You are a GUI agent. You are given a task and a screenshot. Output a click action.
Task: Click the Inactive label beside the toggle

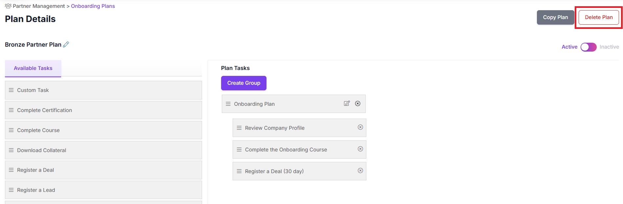[x=609, y=47]
